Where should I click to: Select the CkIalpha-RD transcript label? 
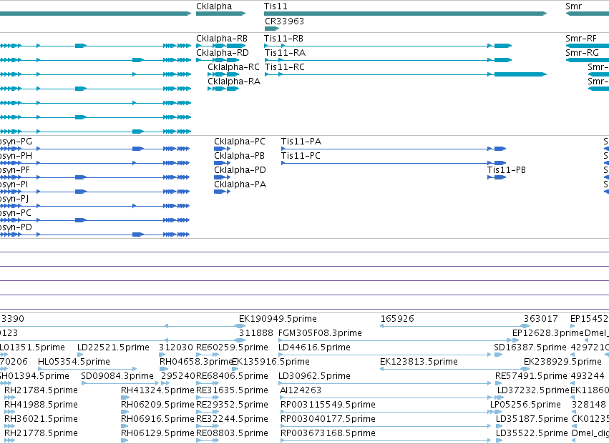pos(223,53)
